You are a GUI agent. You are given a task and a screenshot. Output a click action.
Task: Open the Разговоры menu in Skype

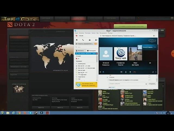[88, 33]
